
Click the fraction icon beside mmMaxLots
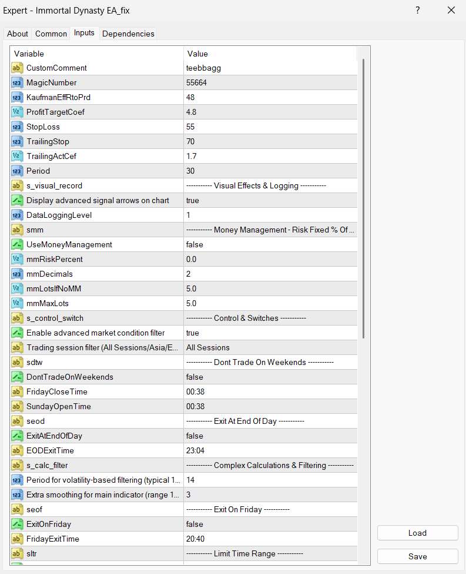point(17,304)
